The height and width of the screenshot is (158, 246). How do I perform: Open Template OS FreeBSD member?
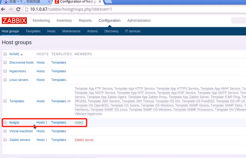click(x=198, y=101)
